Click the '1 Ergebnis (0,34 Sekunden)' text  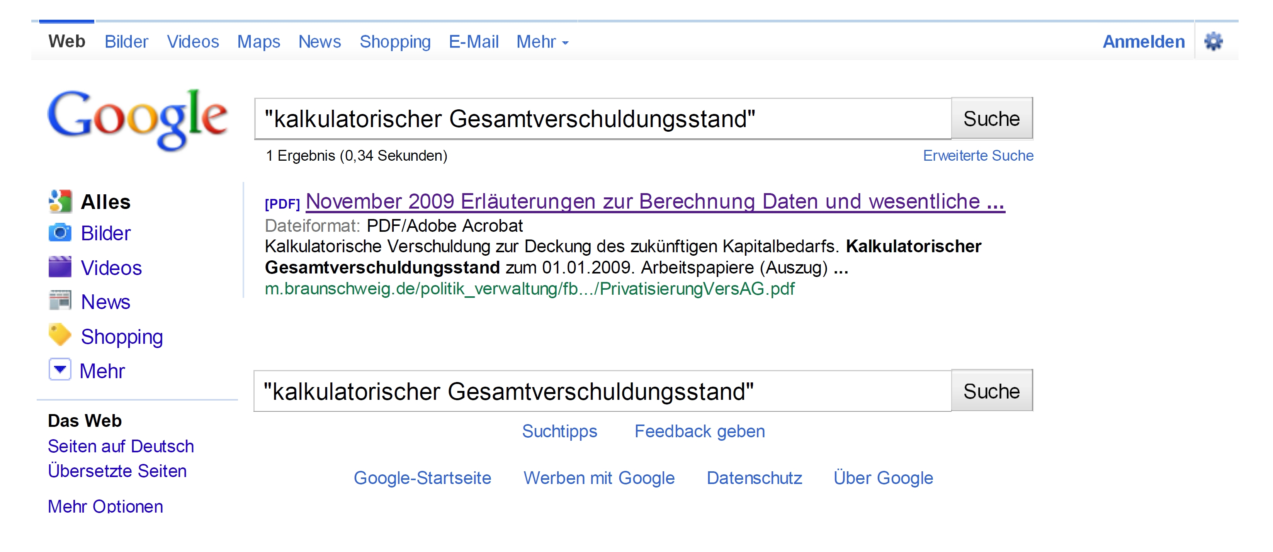356,156
